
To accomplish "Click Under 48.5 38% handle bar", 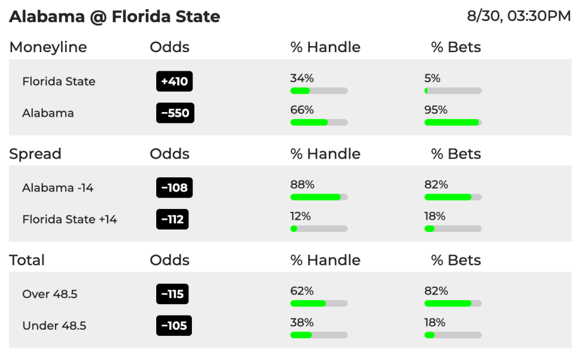I will tap(319, 335).
